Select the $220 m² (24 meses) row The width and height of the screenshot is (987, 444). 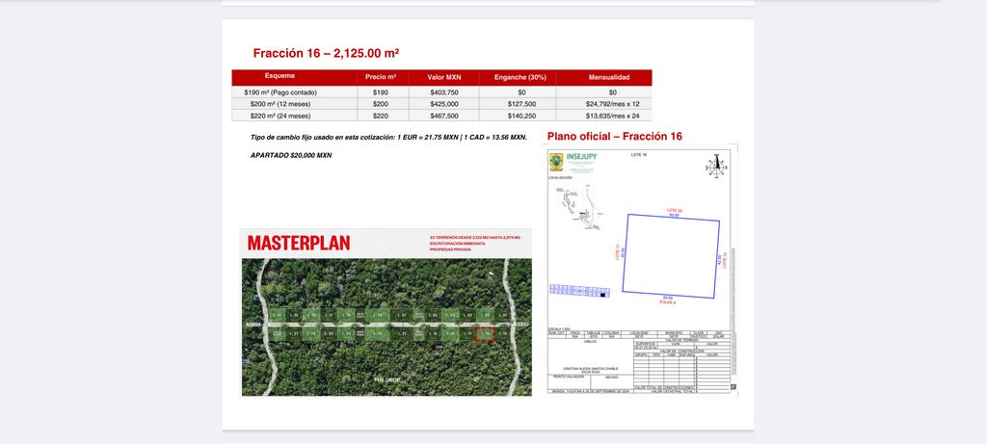tap(280, 115)
